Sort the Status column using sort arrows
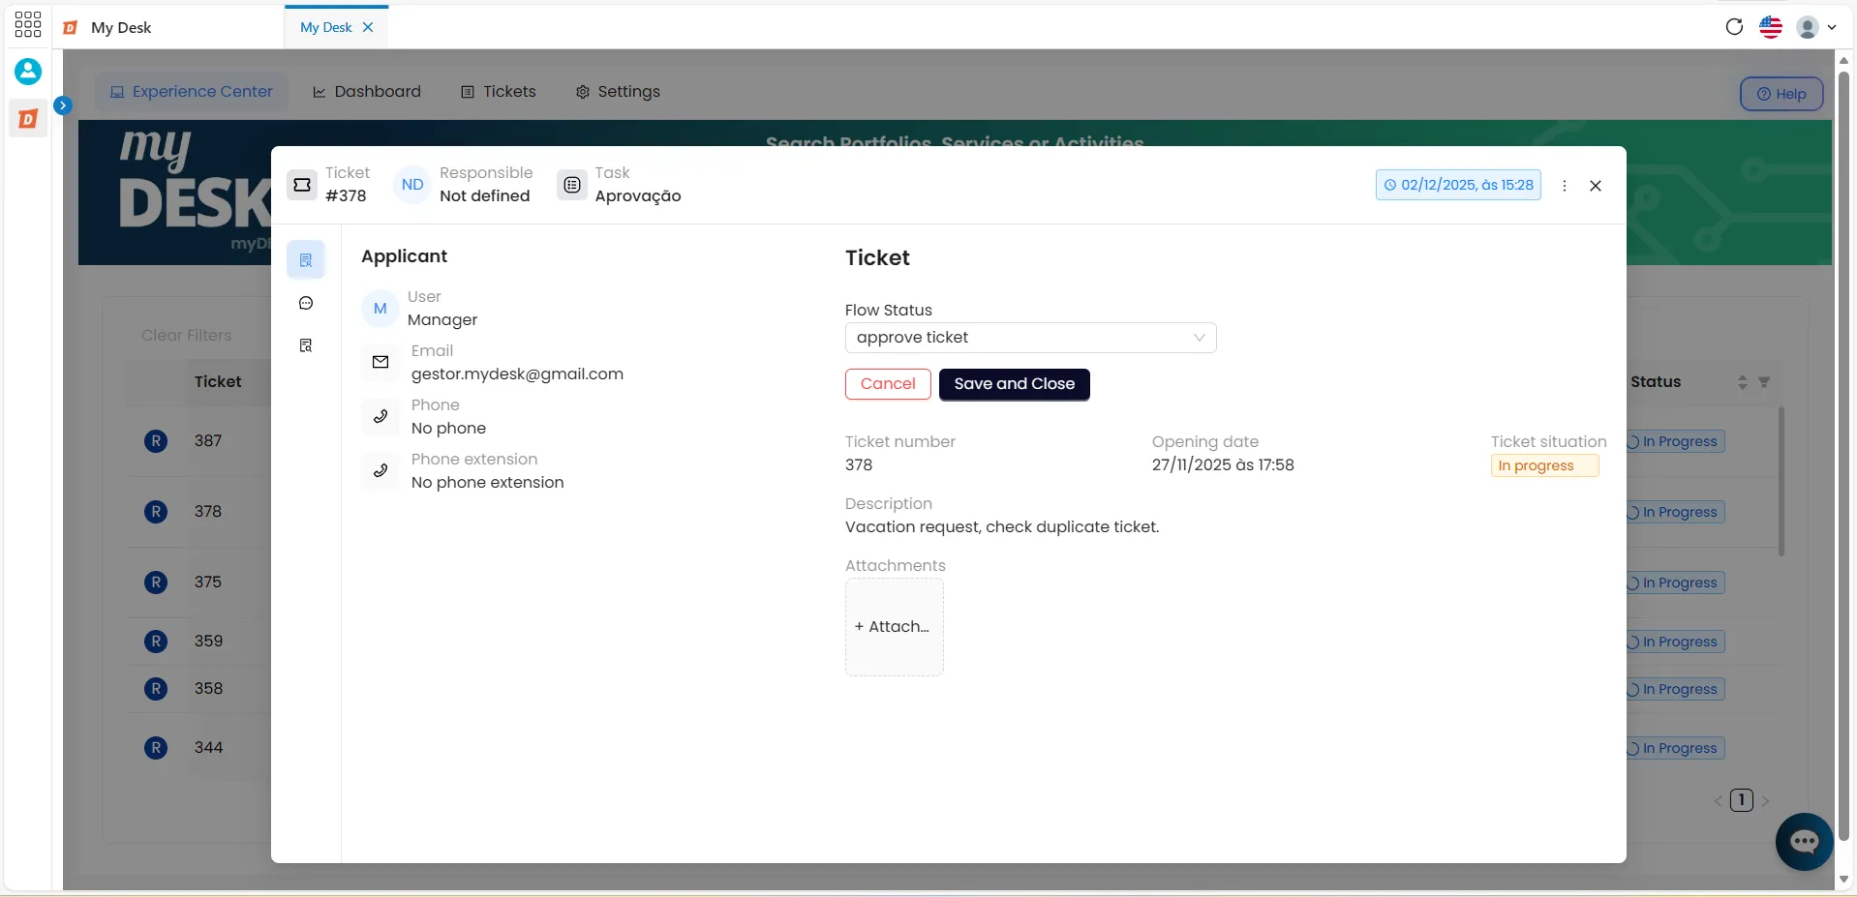The height and width of the screenshot is (897, 1857). [x=1742, y=382]
